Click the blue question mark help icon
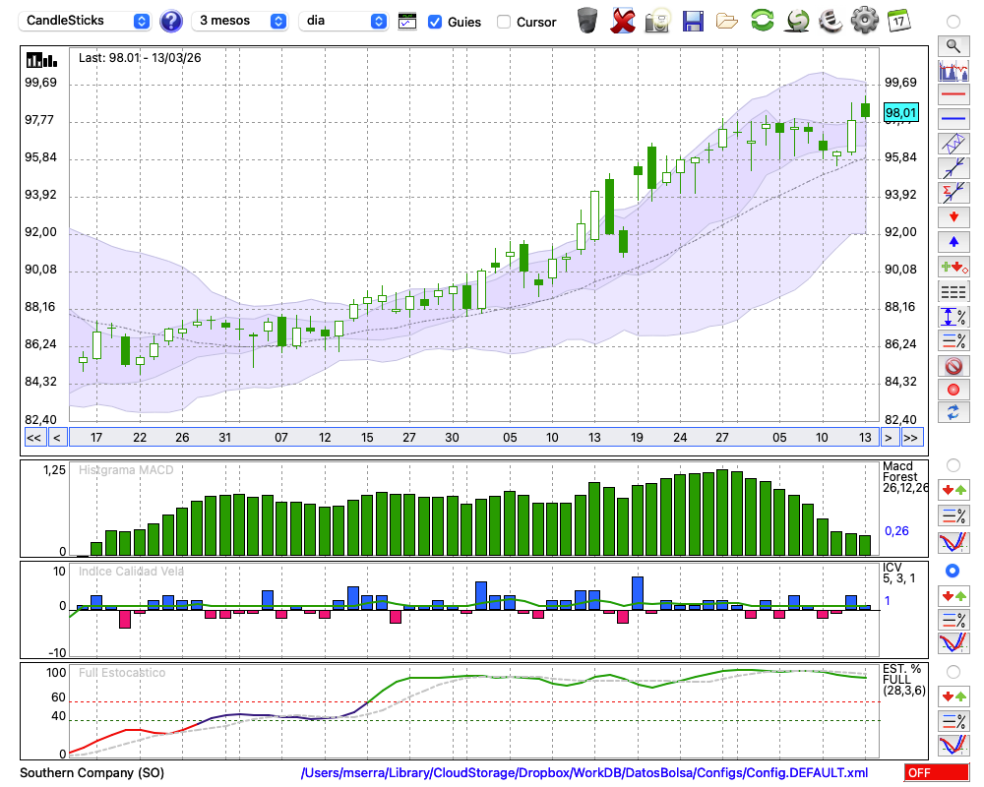This screenshot has height=787, width=984. (171, 21)
